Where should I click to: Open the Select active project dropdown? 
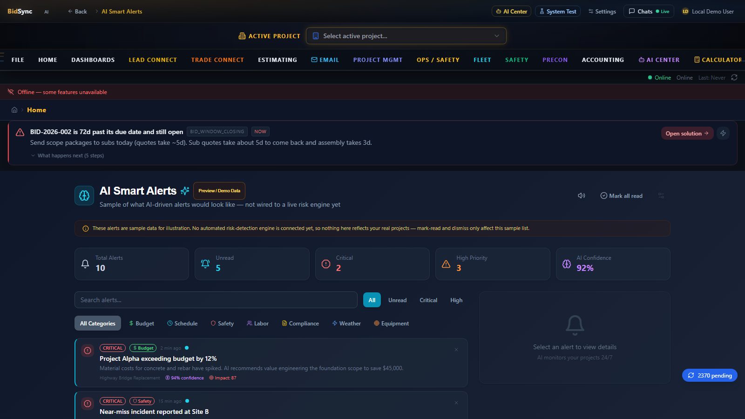click(x=406, y=36)
